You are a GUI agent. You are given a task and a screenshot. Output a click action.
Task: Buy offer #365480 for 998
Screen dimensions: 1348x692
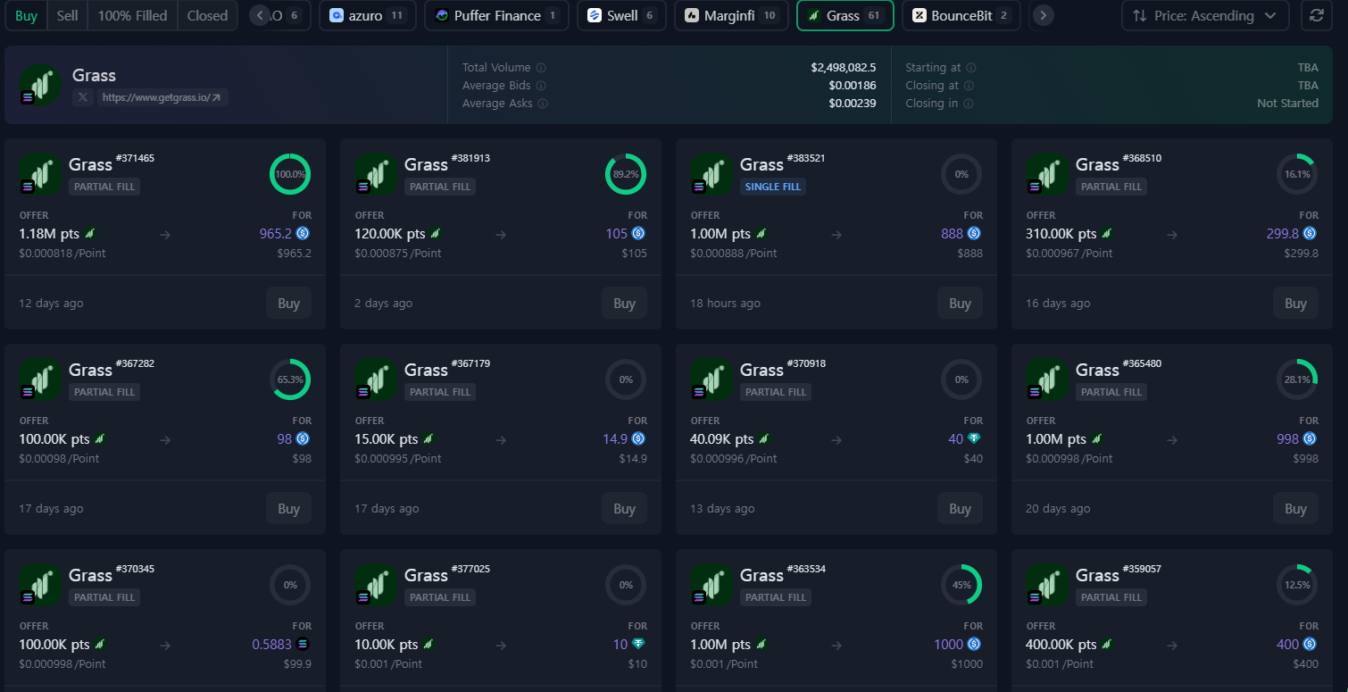click(x=1295, y=509)
